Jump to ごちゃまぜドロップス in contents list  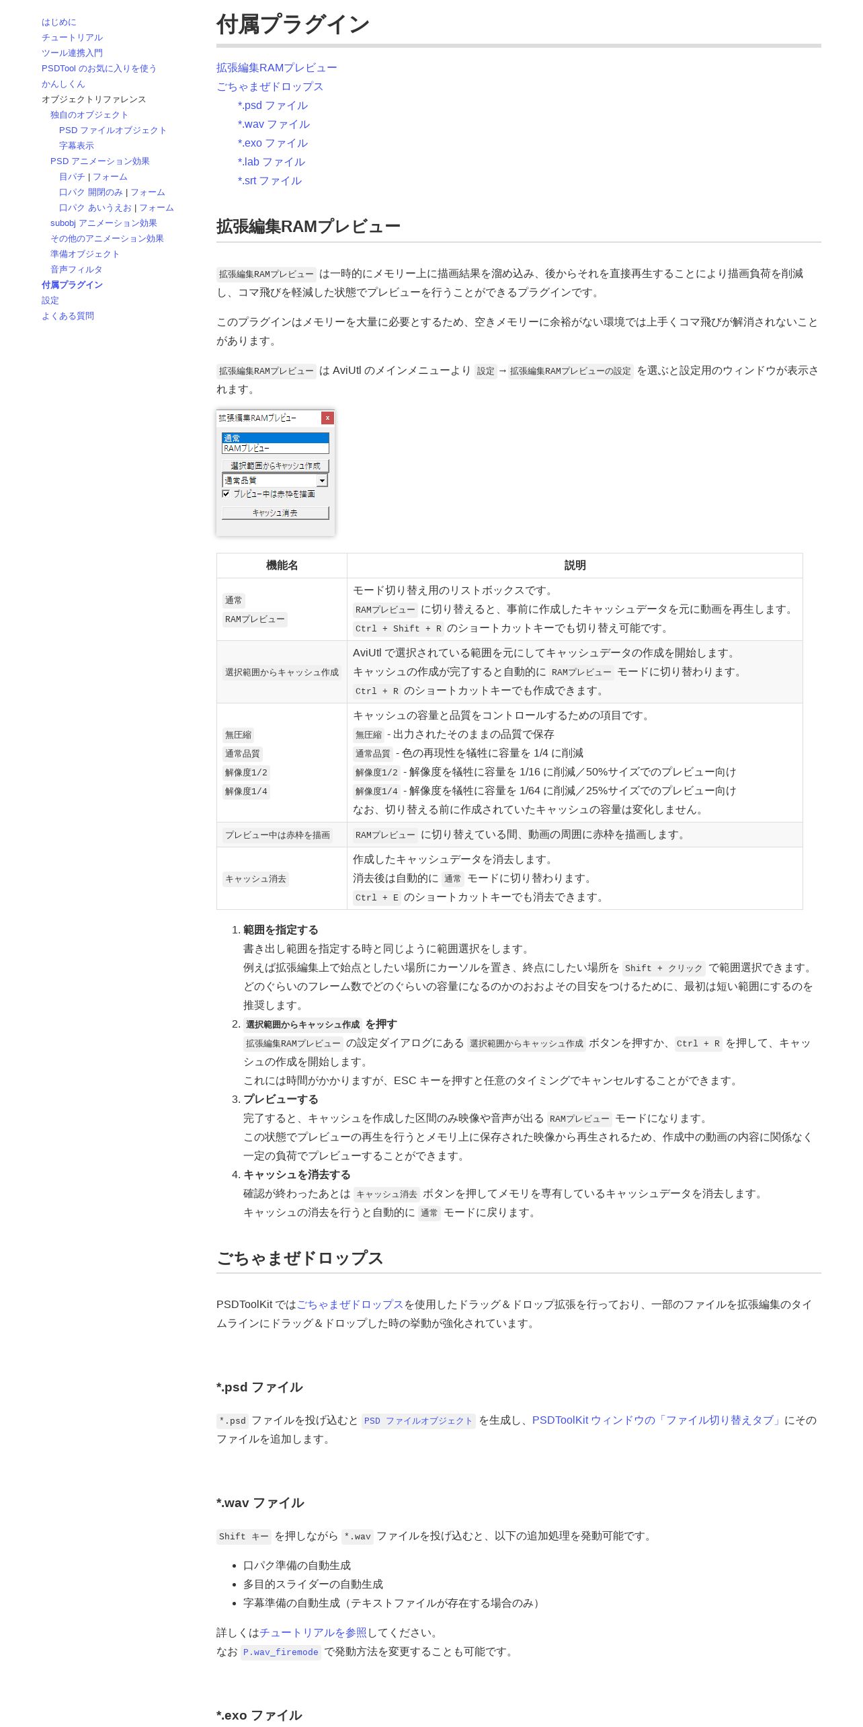pyautogui.click(x=270, y=87)
